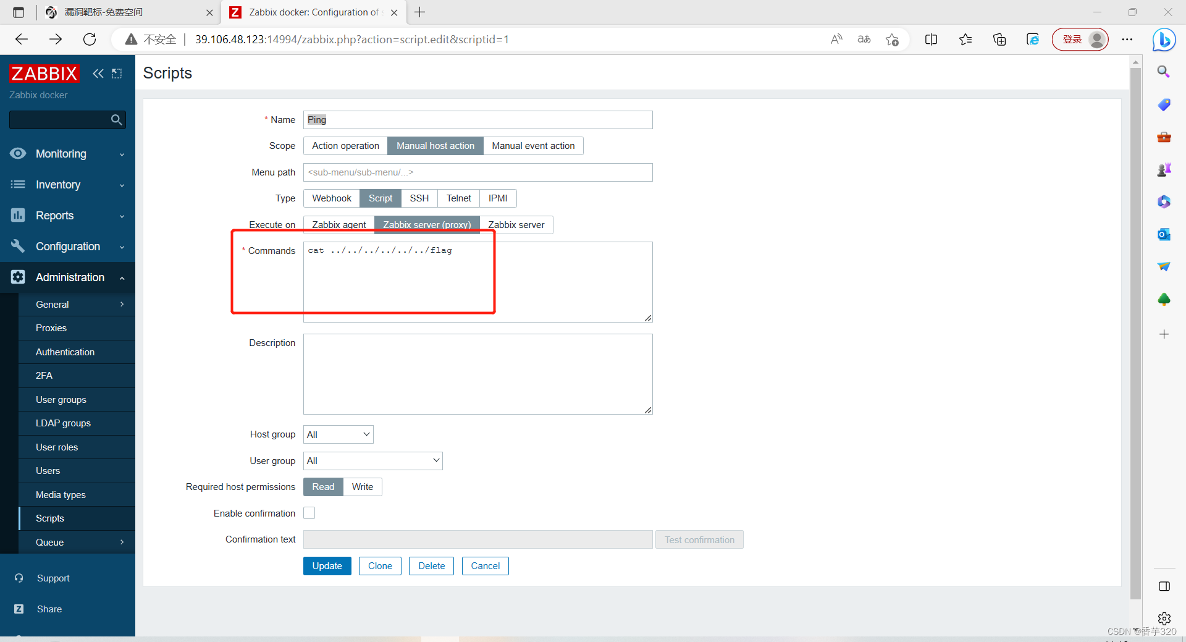This screenshot has width=1186, height=642.
Task: Expand the Inventory menu
Action: tap(67, 185)
